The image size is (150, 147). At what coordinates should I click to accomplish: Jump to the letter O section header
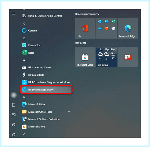(24, 134)
